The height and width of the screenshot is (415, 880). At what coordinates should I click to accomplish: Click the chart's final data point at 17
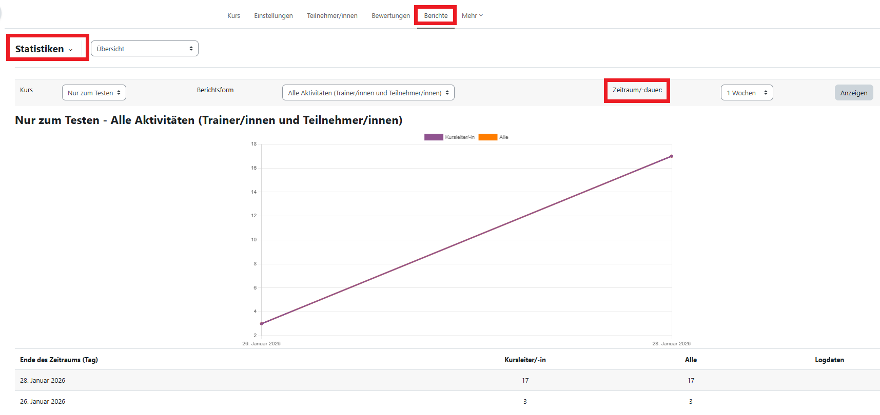pos(671,156)
